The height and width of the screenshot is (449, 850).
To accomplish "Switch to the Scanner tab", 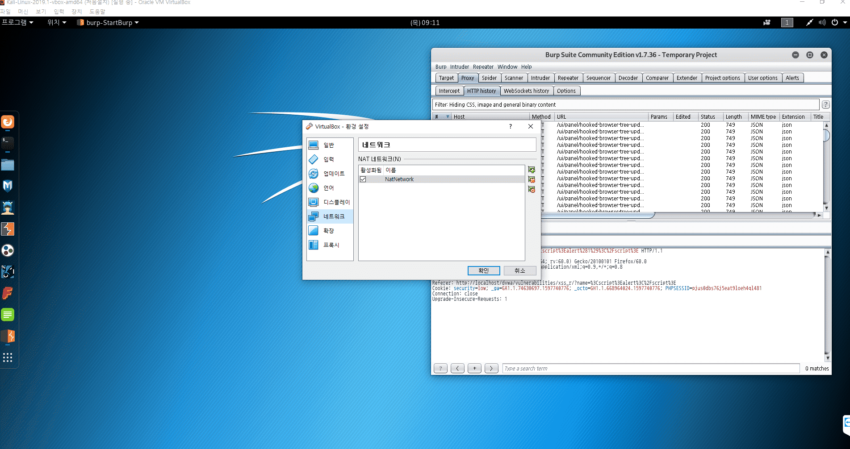I will click(514, 78).
